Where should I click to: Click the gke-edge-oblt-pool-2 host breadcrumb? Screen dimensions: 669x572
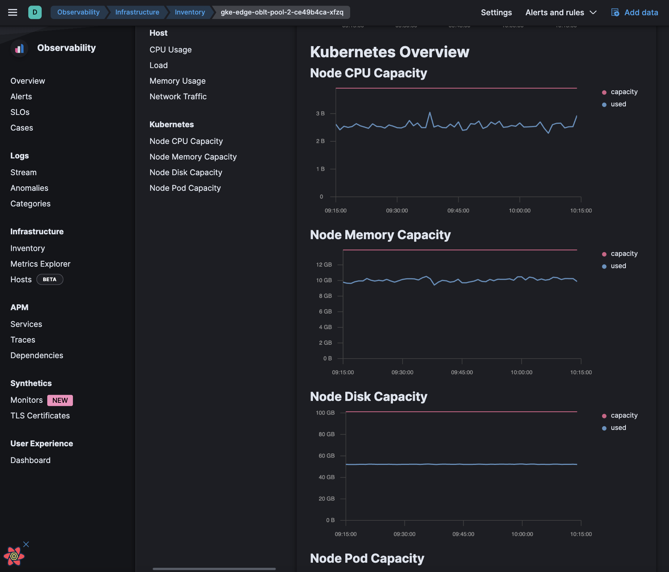[282, 12]
